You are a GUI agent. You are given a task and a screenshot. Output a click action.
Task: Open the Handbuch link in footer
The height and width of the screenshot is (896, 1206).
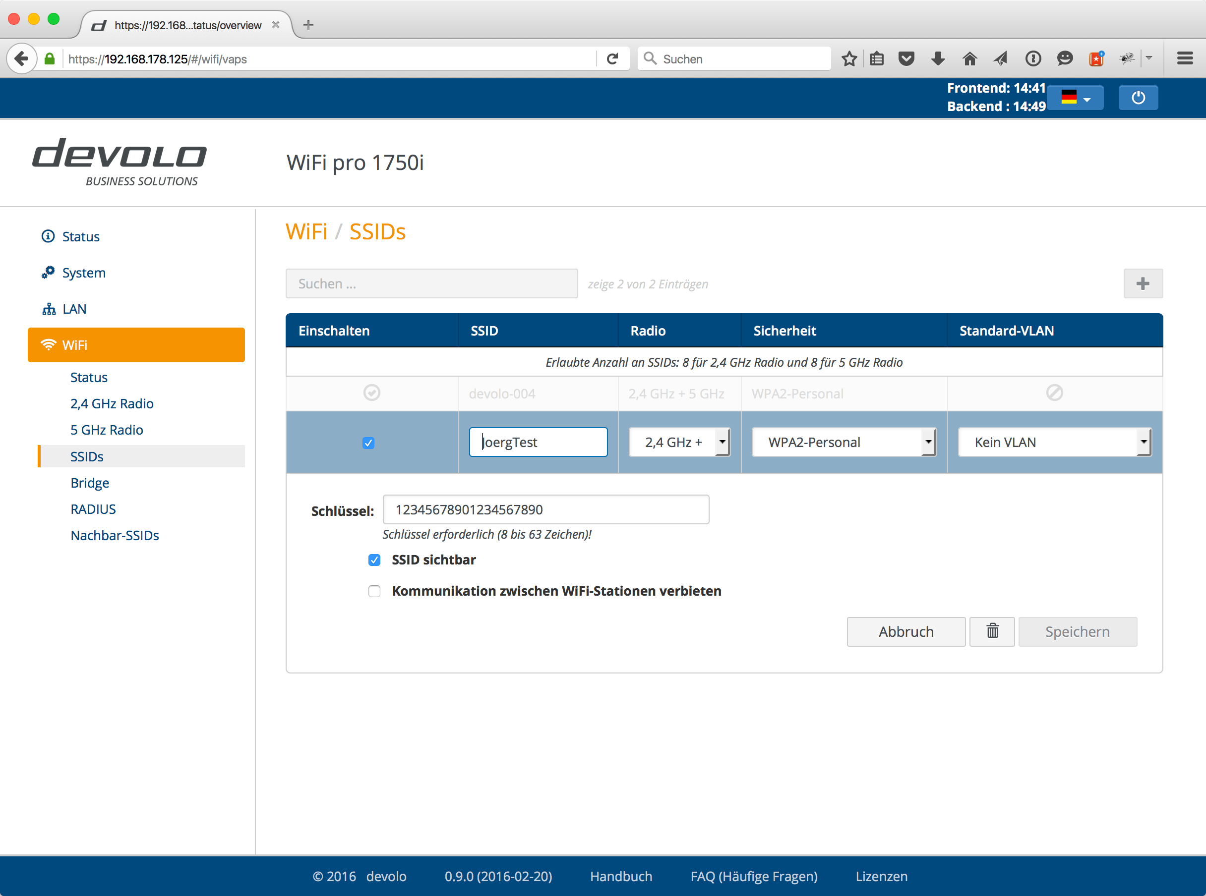621,876
